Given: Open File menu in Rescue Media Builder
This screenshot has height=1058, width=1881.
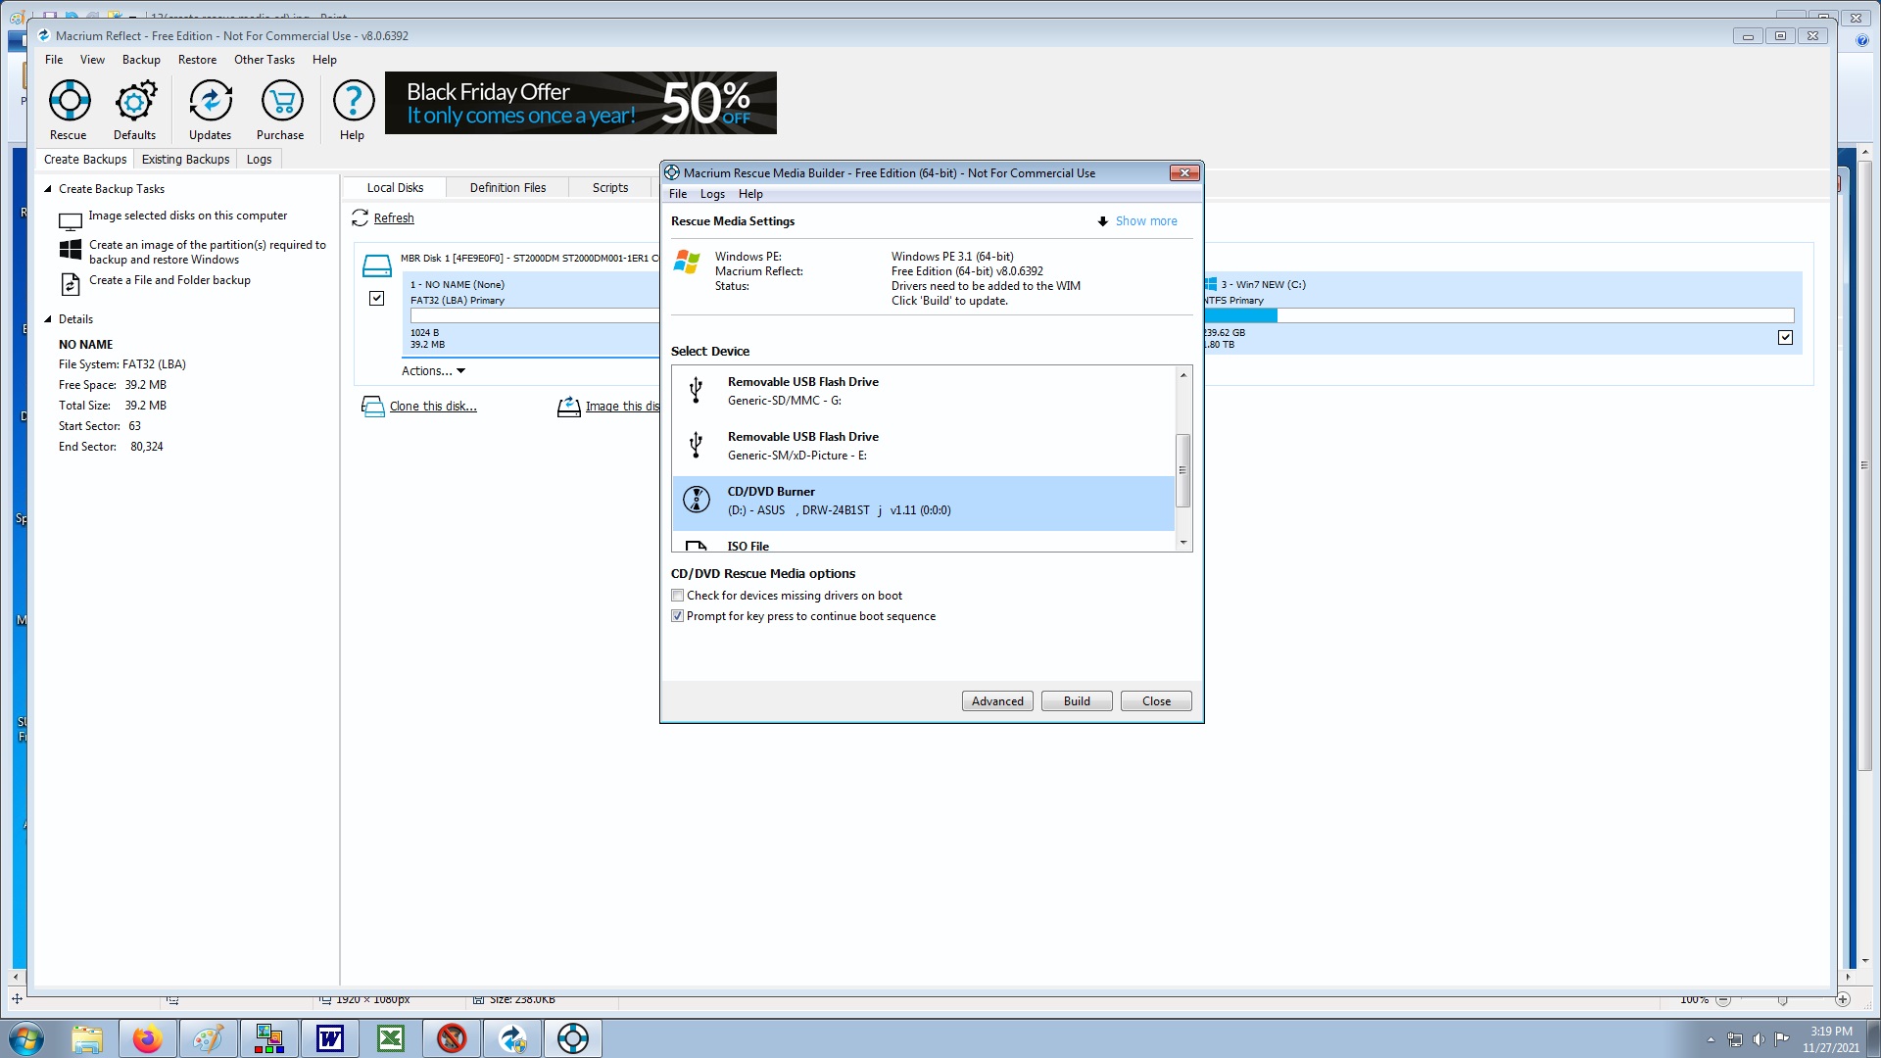Looking at the screenshot, I should tap(678, 194).
